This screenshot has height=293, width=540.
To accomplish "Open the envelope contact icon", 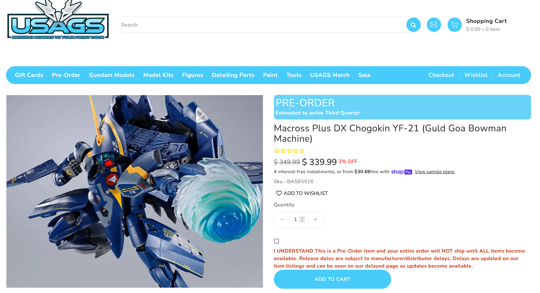I will (x=434, y=25).
